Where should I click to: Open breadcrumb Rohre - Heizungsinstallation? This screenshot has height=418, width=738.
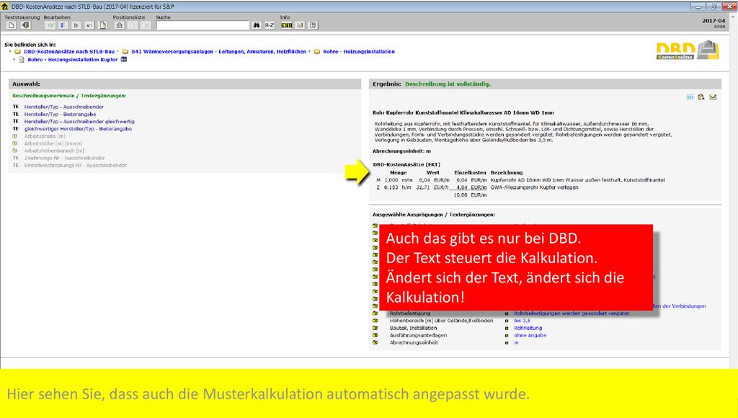click(x=359, y=52)
